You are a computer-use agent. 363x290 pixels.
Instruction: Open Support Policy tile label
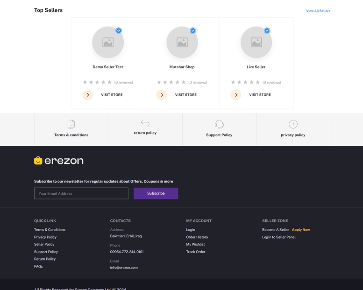pyautogui.click(x=219, y=135)
